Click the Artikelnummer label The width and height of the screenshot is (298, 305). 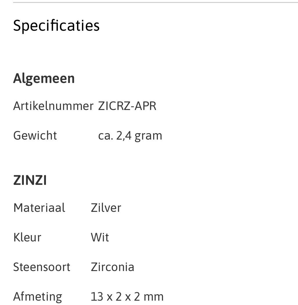[53, 106]
